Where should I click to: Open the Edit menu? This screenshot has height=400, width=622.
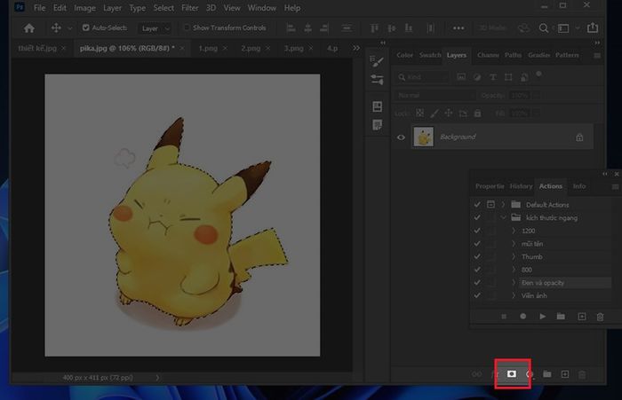(x=60, y=8)
